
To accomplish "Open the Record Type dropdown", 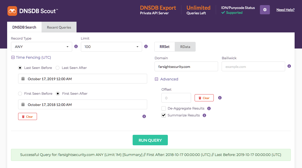I will [42, 47].
